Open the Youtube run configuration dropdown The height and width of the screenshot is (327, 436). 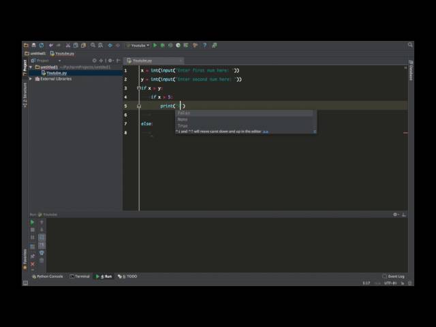click(x=138, y=46)
